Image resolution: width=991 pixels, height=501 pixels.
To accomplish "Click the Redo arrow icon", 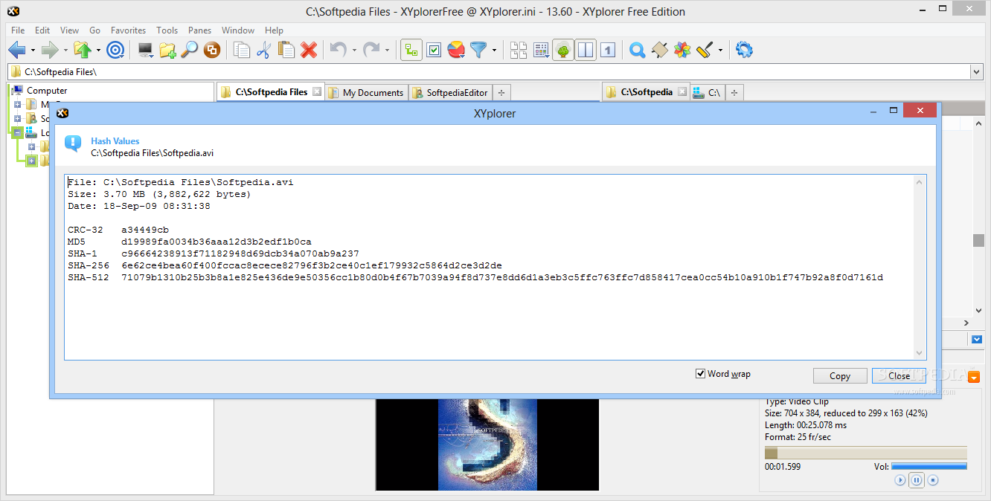I will 371,50.
